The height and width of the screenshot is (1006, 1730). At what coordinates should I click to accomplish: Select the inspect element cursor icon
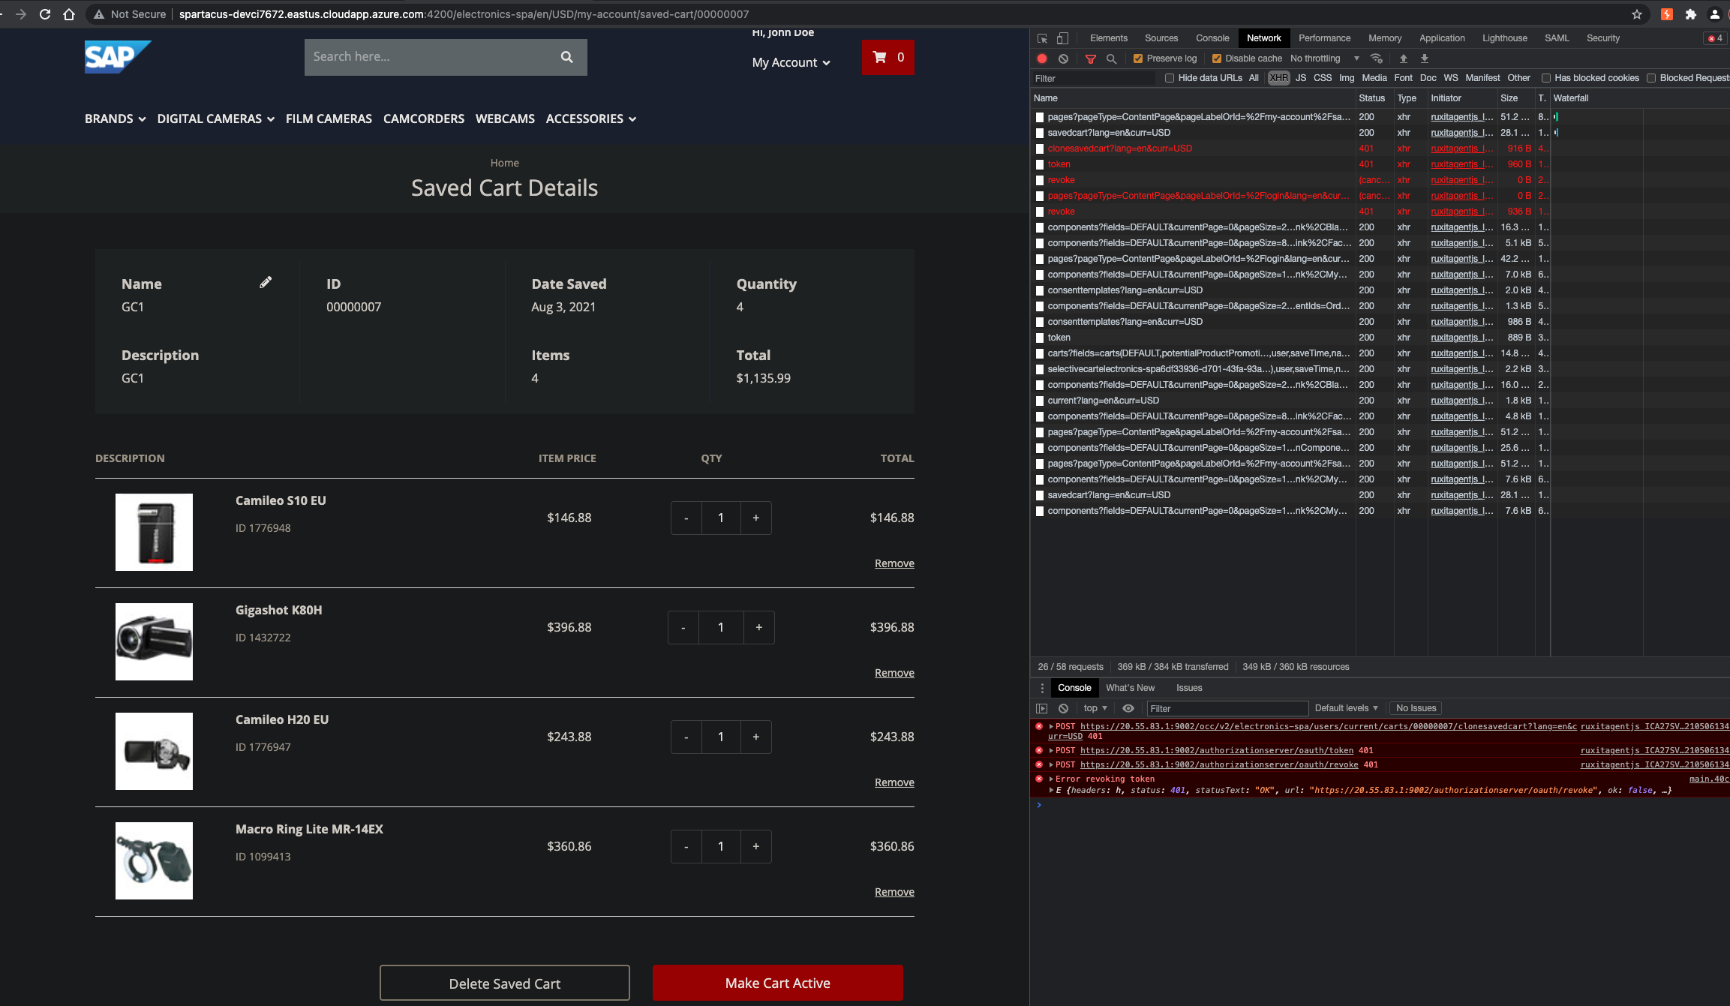1042,38
